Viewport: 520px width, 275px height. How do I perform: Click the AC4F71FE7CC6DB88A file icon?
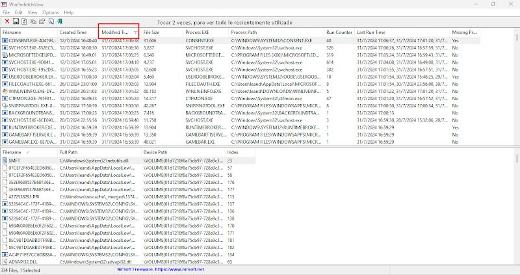[5, 254]
